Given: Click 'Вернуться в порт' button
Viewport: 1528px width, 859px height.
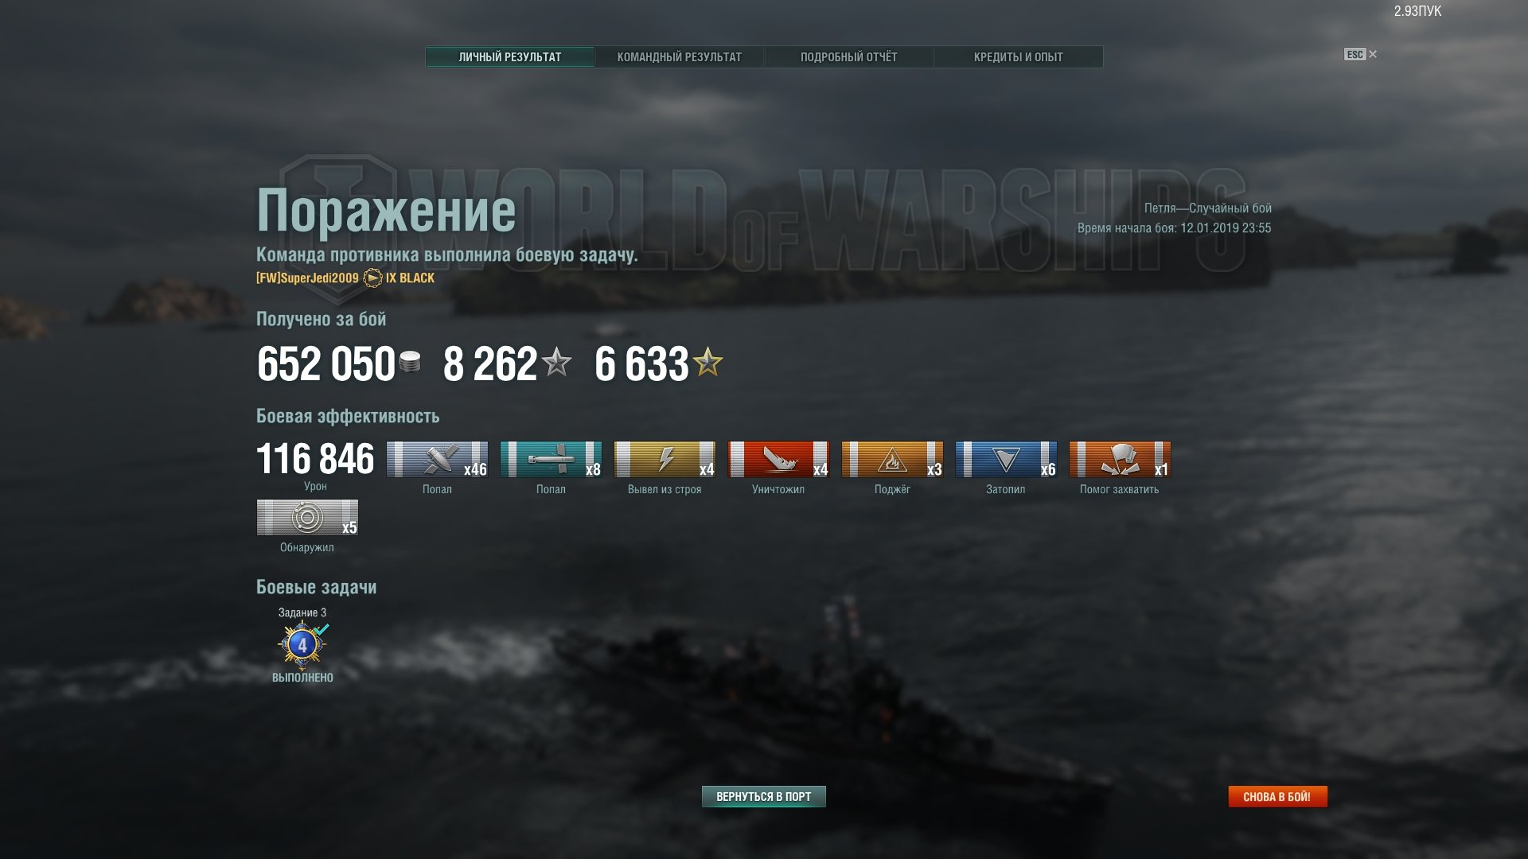Looking at the screenshot, I should (x=764, y=797).
